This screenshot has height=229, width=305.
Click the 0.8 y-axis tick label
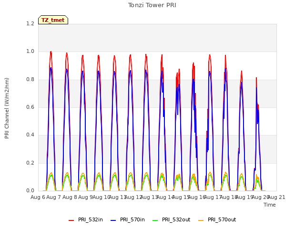point(30,79)
